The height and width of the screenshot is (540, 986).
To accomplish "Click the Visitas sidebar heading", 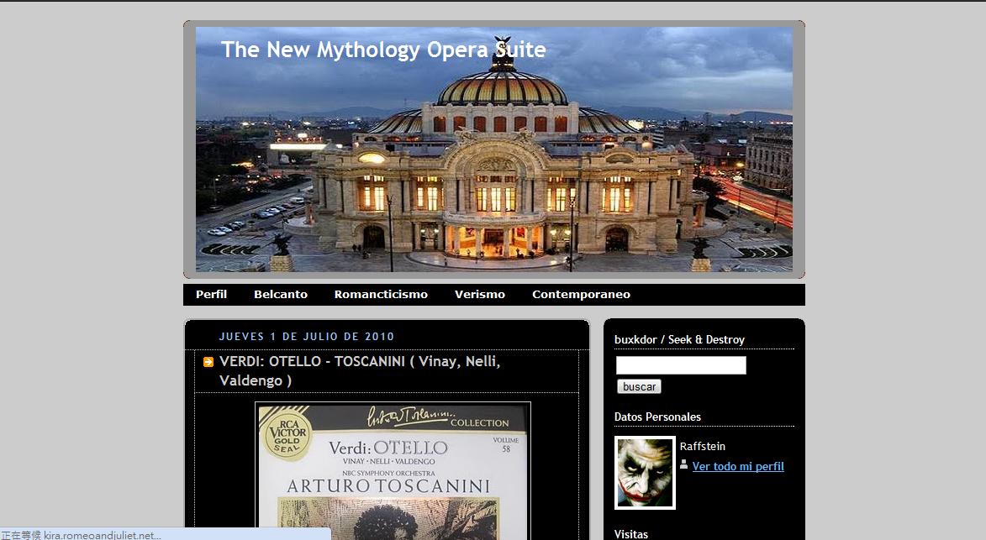I will [631, 534].
